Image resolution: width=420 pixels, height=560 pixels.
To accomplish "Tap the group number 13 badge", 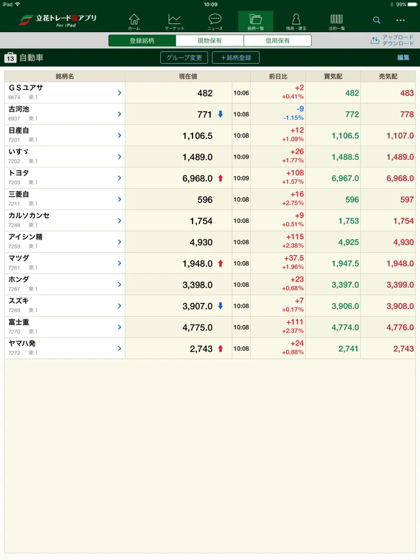I will [10, 58].
